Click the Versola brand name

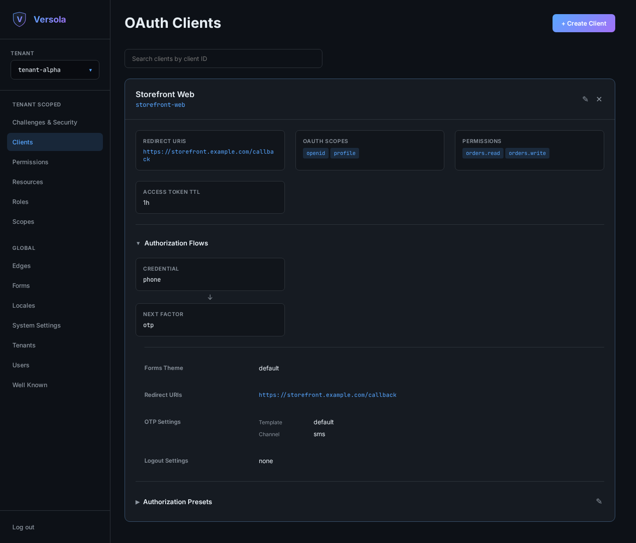[x=50, y=19]
